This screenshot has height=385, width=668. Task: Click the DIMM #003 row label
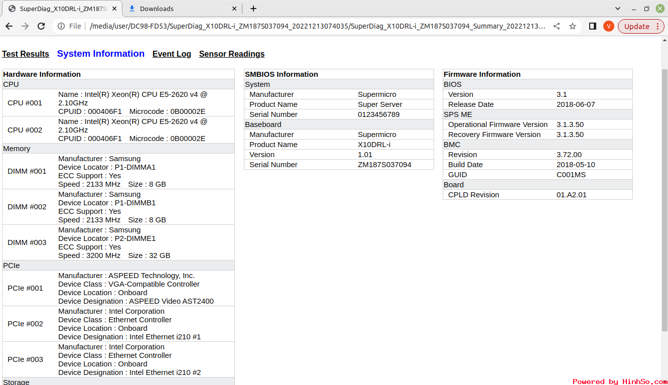[27, 242]
